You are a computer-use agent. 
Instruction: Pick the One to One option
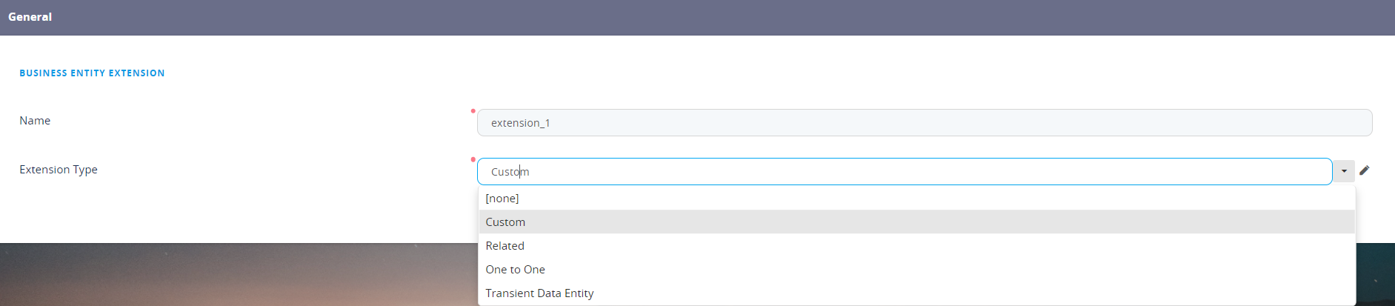click(515, 270)
